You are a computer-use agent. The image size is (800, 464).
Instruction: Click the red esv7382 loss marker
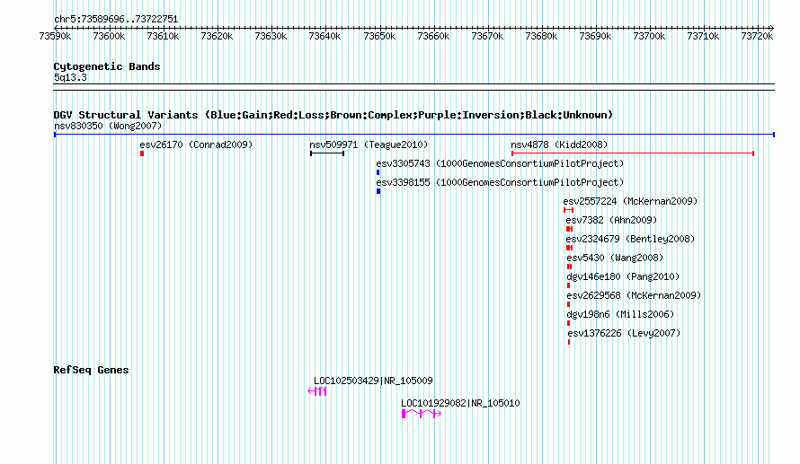click(569, 229)
